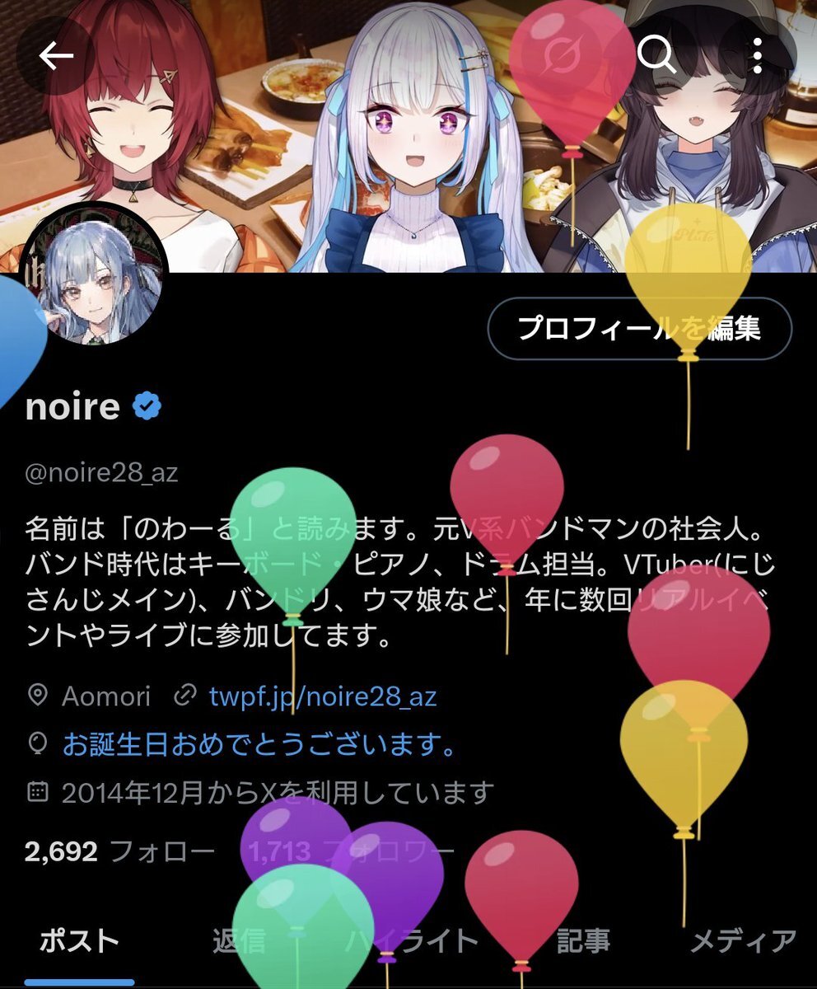Tap the Grok slash icon in header

tap(562, 55)
